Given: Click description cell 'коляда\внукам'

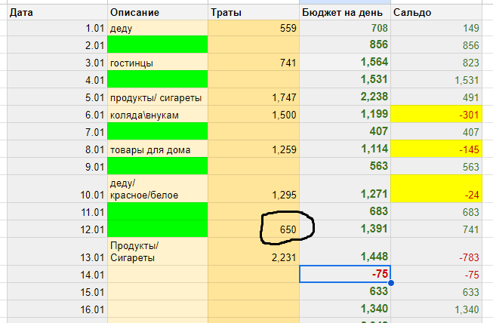Looking at the screenshot, I should click(x=158, y=114).
